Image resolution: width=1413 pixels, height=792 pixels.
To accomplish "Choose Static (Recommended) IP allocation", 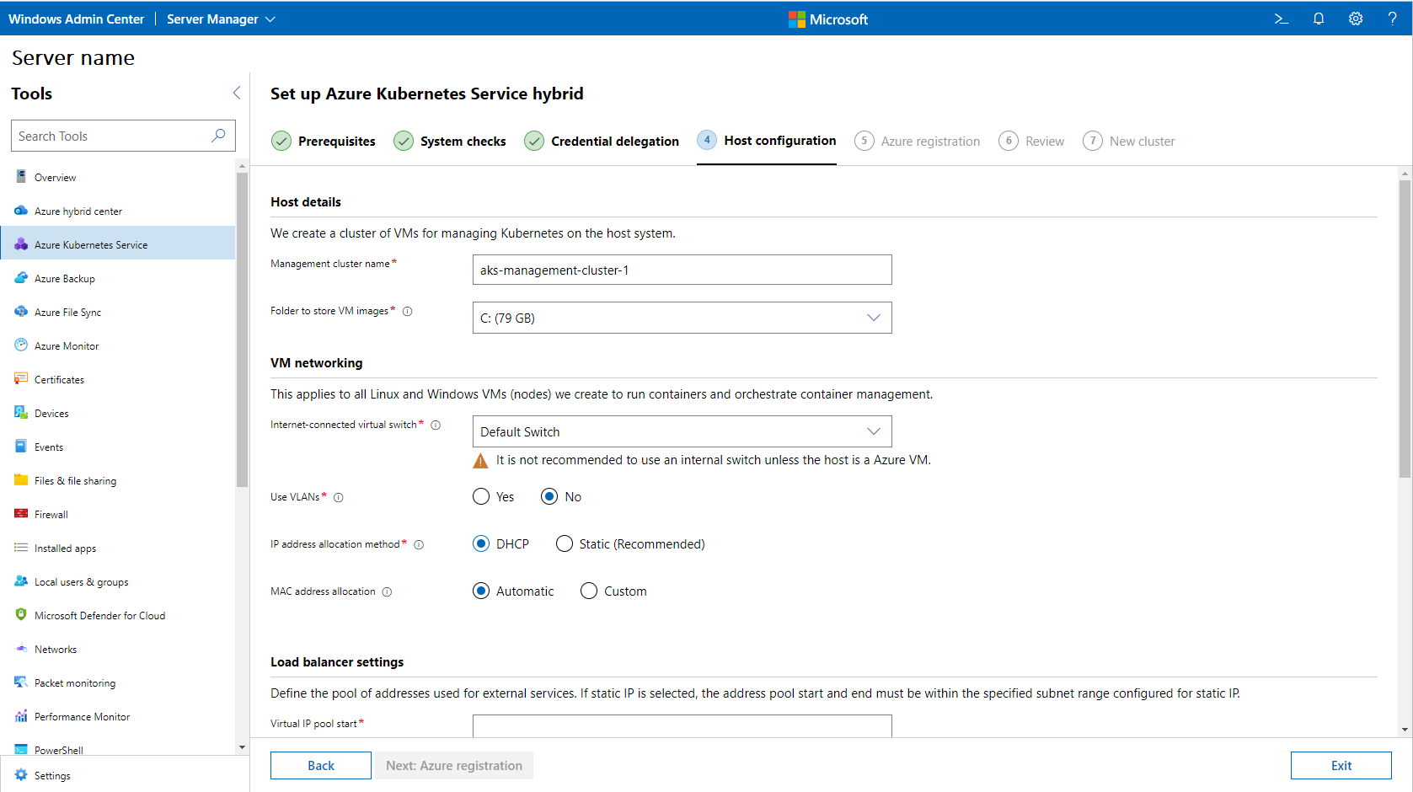I will coord(565,543).
